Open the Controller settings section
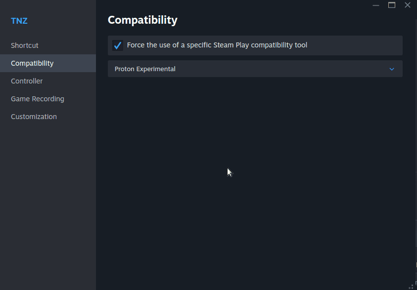Viewport: 417px width, 290px height. [27, 81]
